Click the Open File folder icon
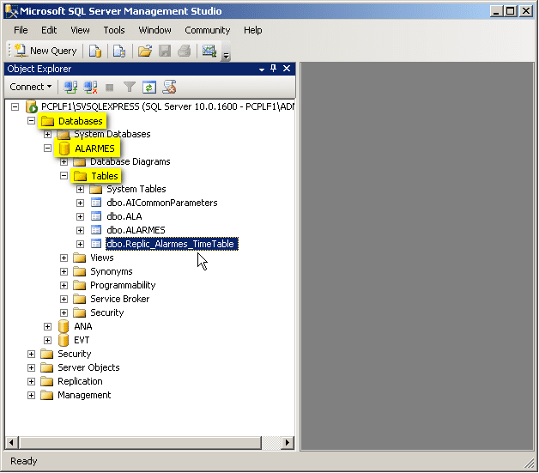This screenshot has height=473, width=539. click(144, 51)
